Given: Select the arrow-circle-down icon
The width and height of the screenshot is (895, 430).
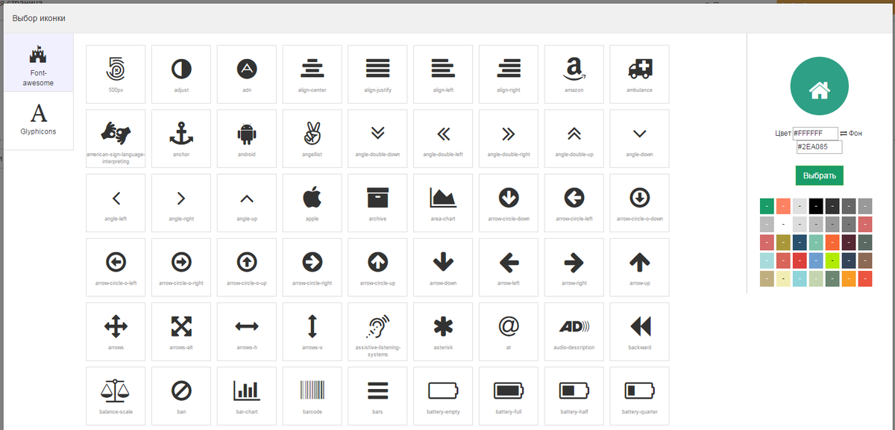Looking at the screenshot, I should (509, 203).
